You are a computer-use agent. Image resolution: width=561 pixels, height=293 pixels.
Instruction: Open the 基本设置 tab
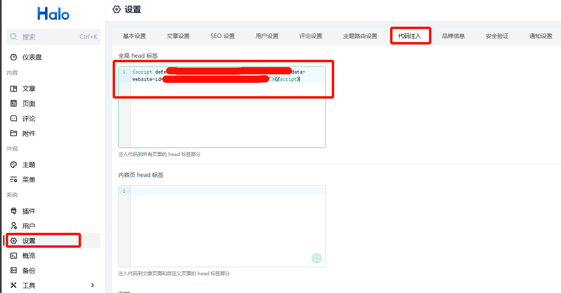click(x=134, y=36)
